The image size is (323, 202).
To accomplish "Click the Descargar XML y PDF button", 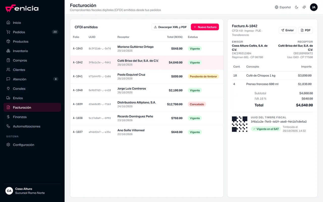I will click(x=170, y=27).
